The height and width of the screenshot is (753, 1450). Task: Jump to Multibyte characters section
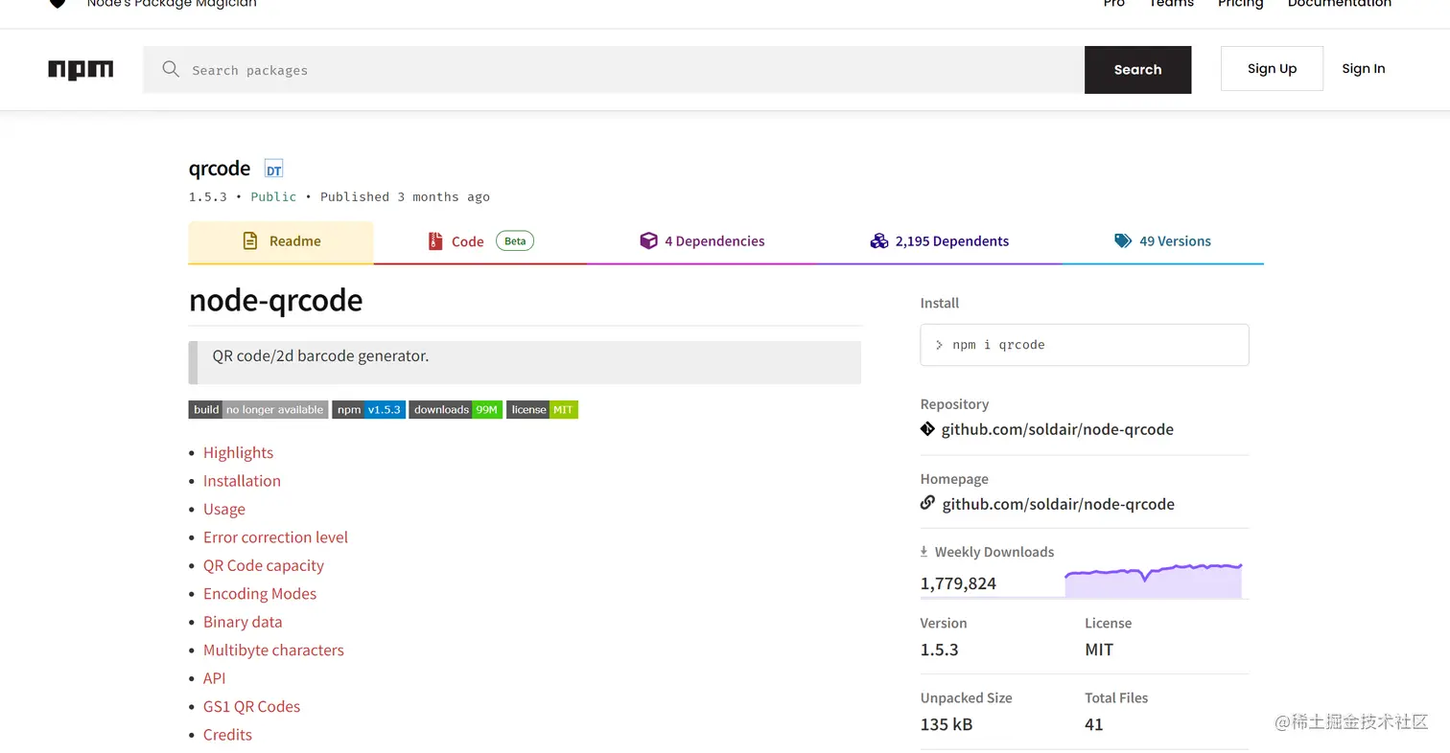point(273,650)
